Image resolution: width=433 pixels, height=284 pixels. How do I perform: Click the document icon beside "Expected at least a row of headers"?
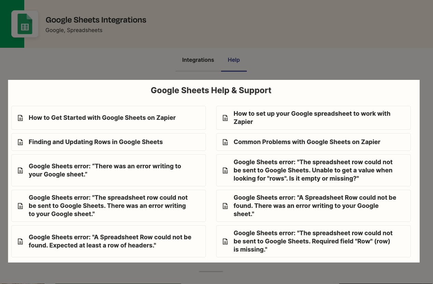(x=20, y=242)
